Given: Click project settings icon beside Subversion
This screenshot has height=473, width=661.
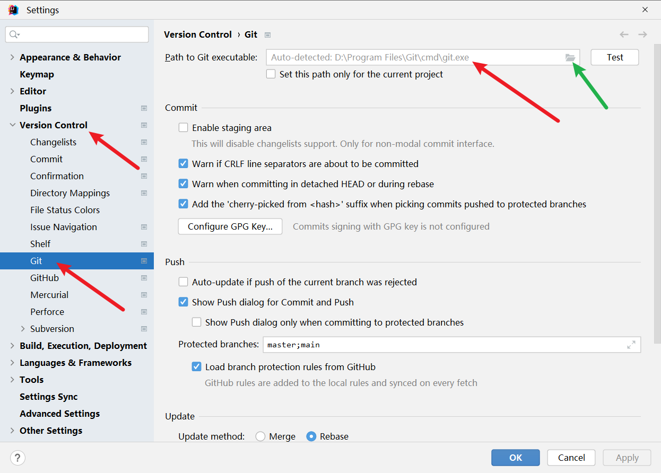Looking at the screenshot, I should point(144,329).
